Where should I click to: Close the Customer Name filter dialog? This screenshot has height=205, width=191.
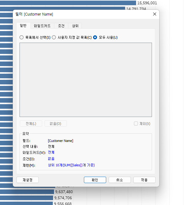155,14
